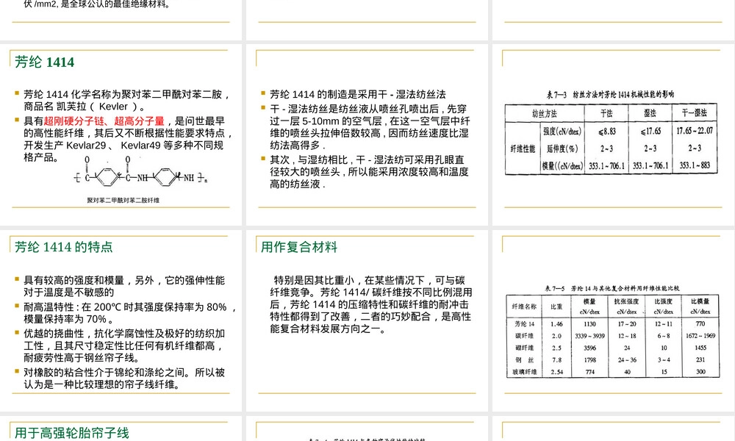Image resolution: width=735 pixels, height=441 pixels.
Task: Click the value 3339~3939 in table 7-5
Action: coord(589,336)
